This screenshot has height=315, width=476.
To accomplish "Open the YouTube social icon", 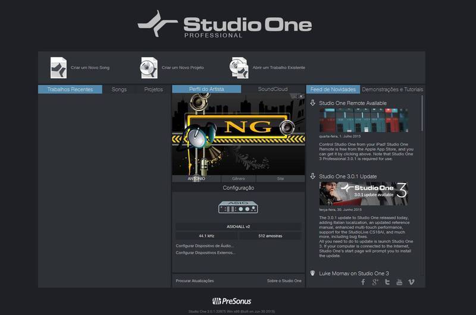I will [399, 282].
